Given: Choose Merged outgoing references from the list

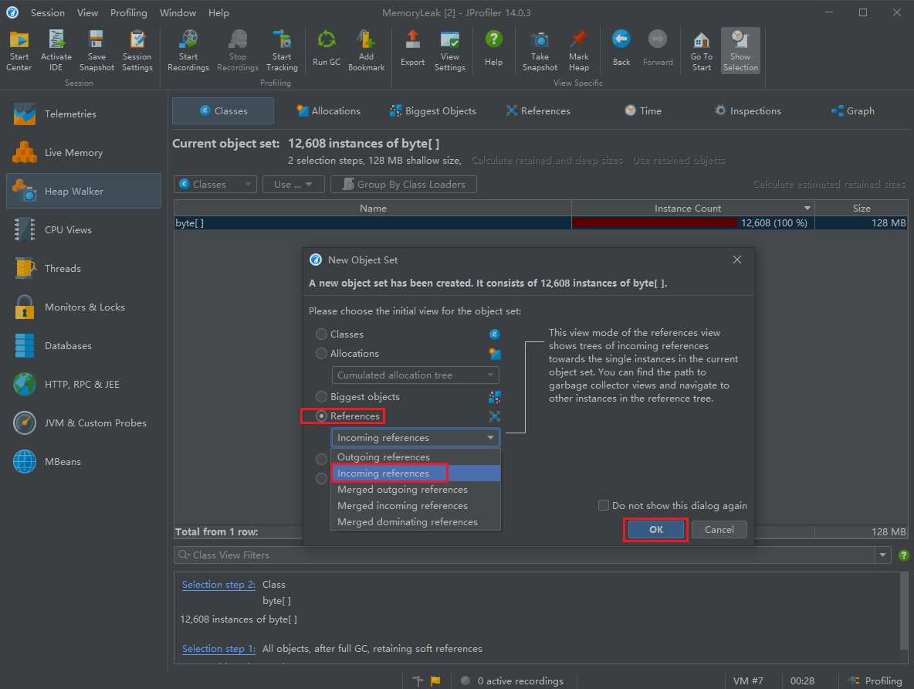Looking at the screenshot, I should tap(415, 490).
